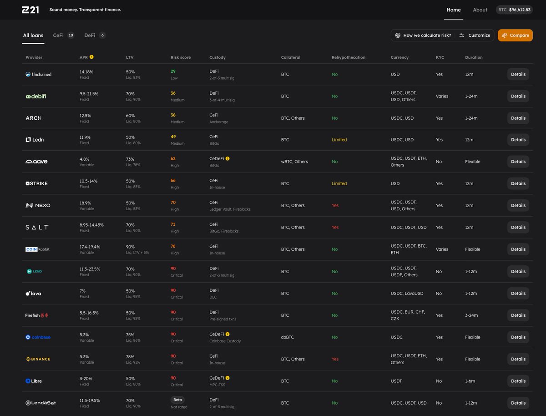The image size is (546, 416).
Task: Click the LTV column header
Action: (130, 57)
